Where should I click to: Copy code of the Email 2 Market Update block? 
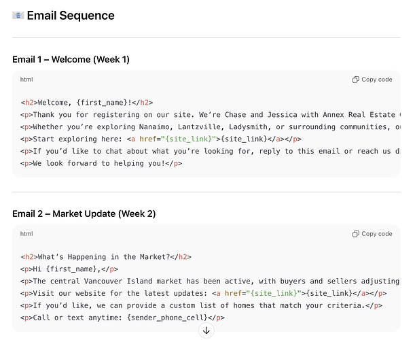click(372, 234)
